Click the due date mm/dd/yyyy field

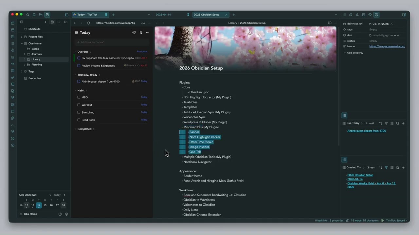(386, 35)
